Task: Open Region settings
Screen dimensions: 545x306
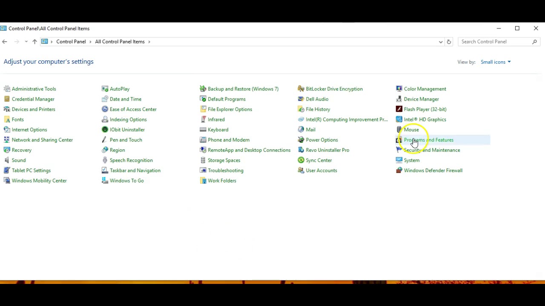Action: pos(118,150)
